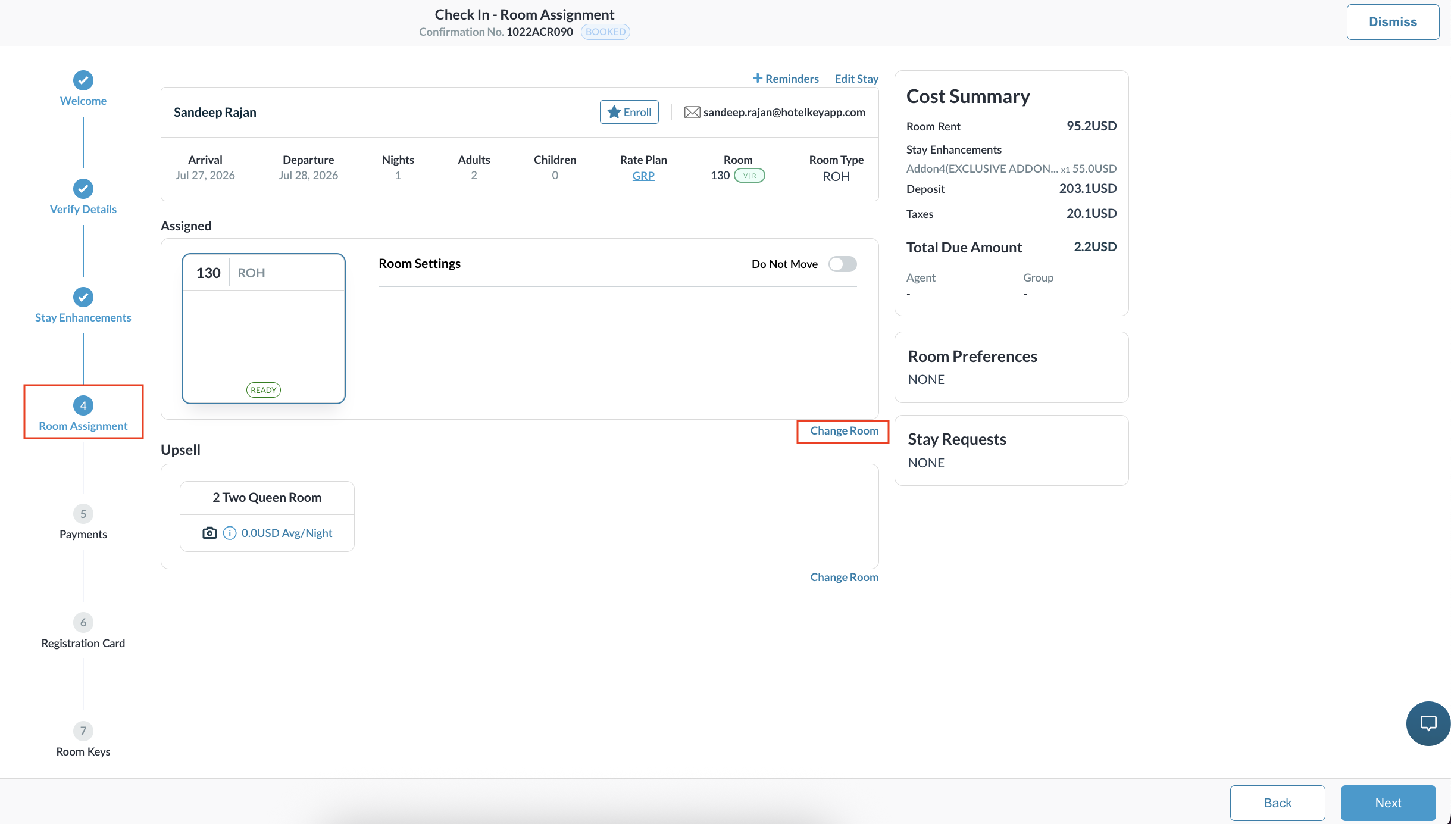The image size is (1451, 824).
Task: Click guest name Sandeep Rajan
Action: [215, 112]
